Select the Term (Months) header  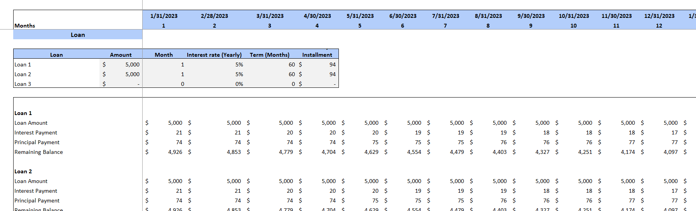point(270,55)
